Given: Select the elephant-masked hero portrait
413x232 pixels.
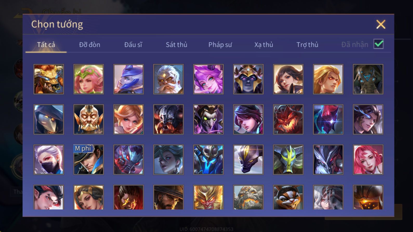Looking at the screenshot, I should 368,79.
